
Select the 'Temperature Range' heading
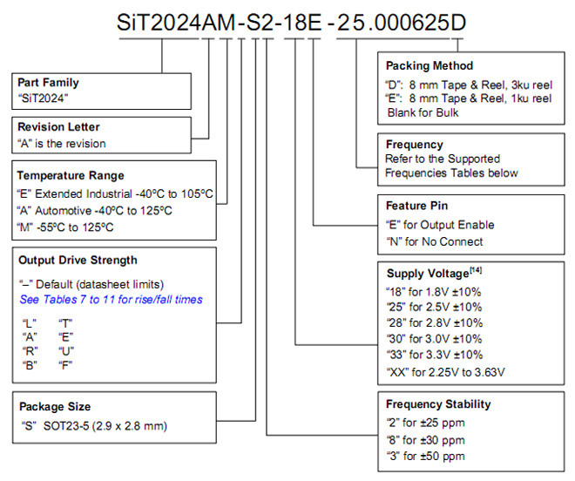tap(71, 175)
